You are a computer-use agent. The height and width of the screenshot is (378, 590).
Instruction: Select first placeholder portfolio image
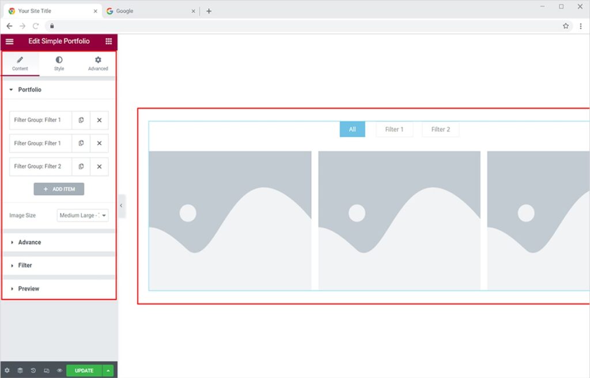coord(230,220)
